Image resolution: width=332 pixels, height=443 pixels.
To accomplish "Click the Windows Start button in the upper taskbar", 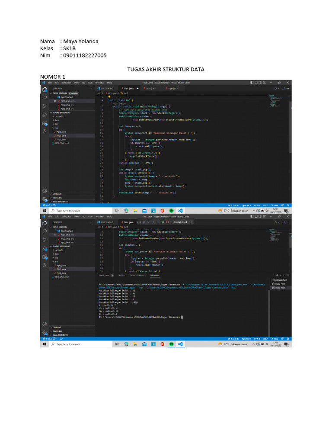I will (45, 211).
